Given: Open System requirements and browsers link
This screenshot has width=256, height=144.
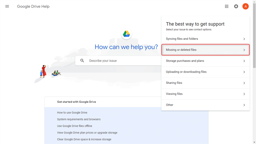Looking at the screenshot, I should tap(79, 119).
